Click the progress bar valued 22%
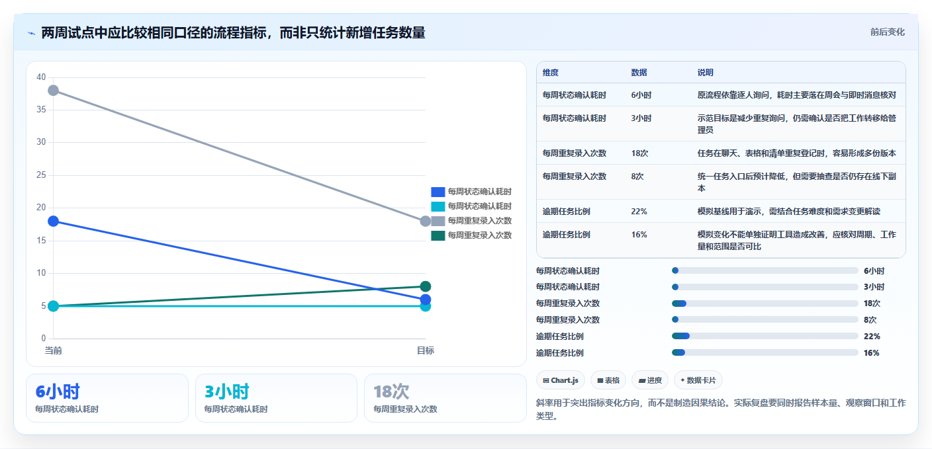 point(765,337)
